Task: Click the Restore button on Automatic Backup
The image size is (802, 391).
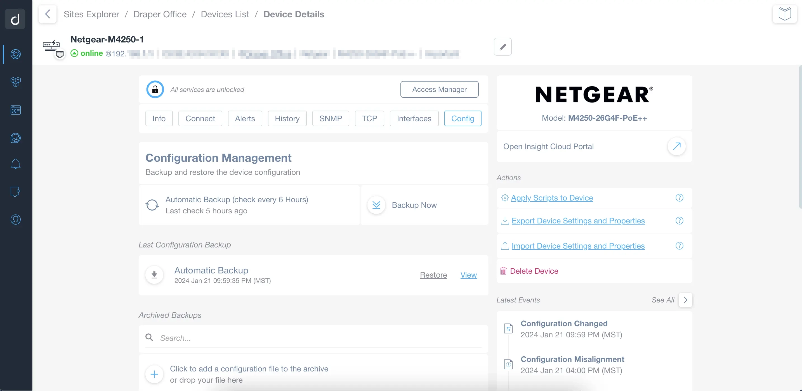Action: (x=434, y=275)
